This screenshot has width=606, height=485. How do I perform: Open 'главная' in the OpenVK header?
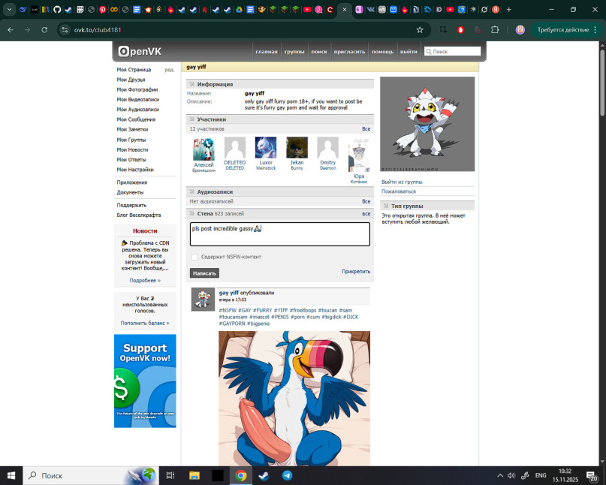[x=267, y=51]
